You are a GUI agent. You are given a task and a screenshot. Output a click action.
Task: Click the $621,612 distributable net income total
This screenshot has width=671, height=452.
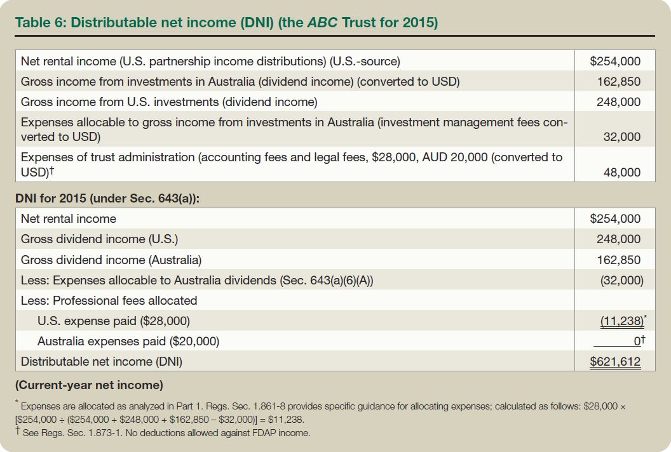point(614,362)
